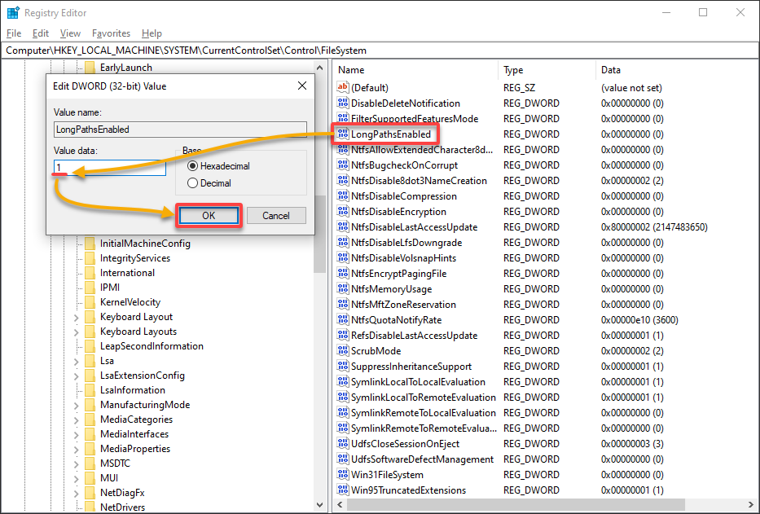The width and height of the screenshot is (760, 514).
Task: Open the File menu
Action: (x=14, y=33)
